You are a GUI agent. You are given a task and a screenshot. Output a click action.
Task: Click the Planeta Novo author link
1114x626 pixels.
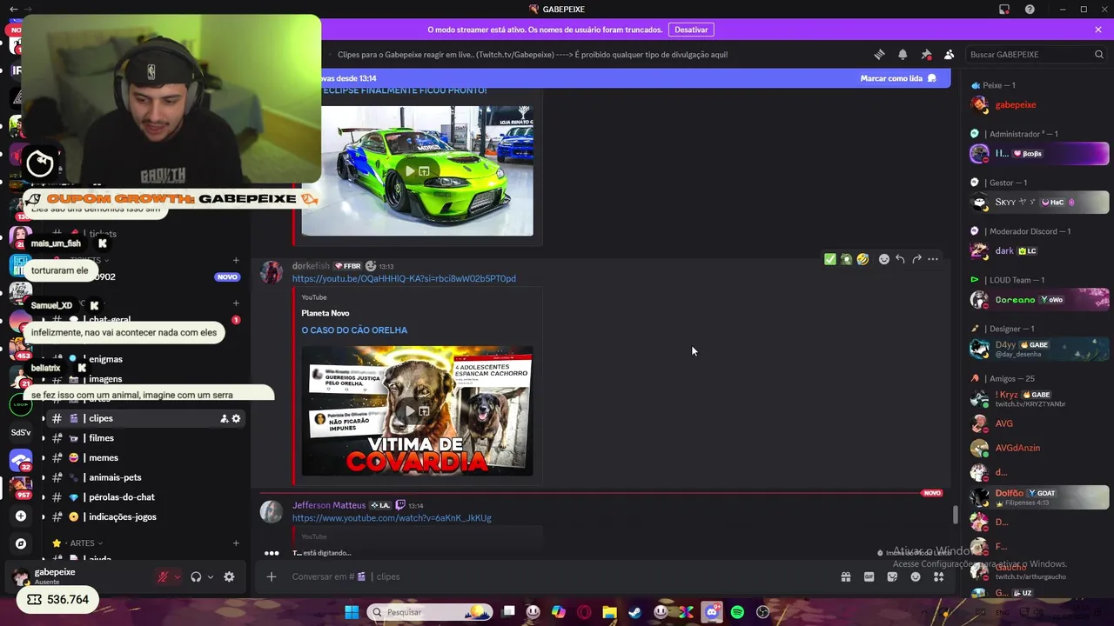tap(325, 313)
